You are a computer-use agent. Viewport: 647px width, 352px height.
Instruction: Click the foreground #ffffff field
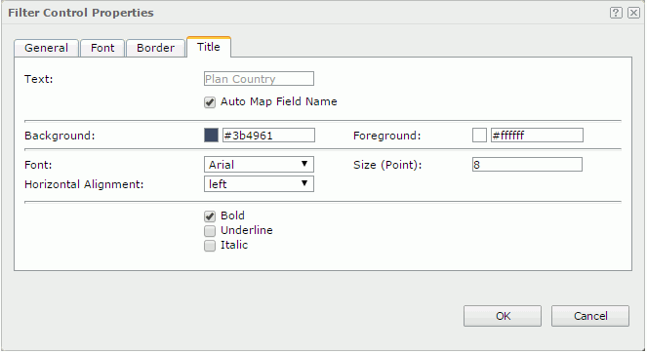tap(537, 136)
